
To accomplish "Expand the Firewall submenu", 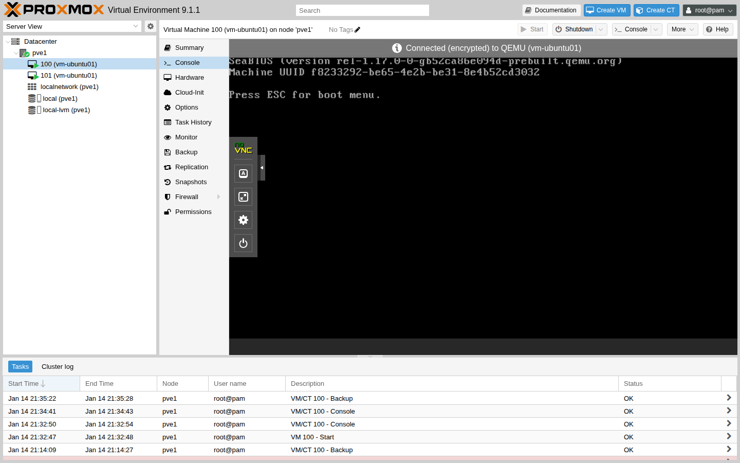I will [218, 197].
